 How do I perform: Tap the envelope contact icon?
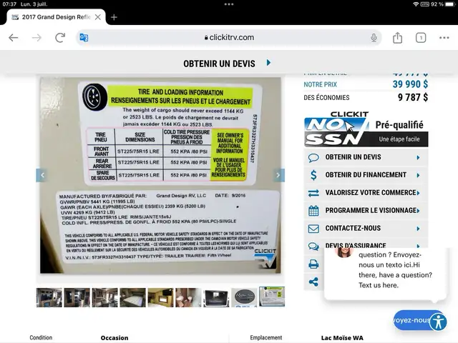pyautogui.click(x=313, y=229)
